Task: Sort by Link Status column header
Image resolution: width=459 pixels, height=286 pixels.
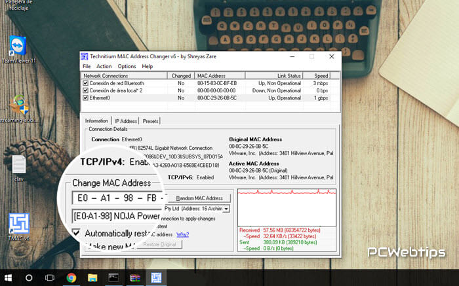Action: point(273,76)
